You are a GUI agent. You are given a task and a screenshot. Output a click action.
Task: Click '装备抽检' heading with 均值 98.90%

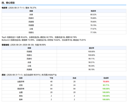pos(24,45)
